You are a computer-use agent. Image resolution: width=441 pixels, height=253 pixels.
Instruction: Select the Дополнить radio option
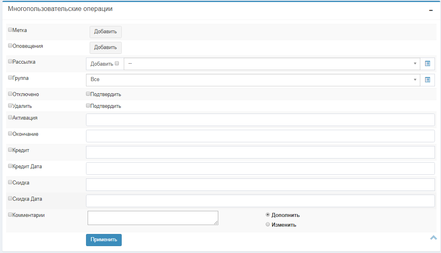click(x=268, y=215)
